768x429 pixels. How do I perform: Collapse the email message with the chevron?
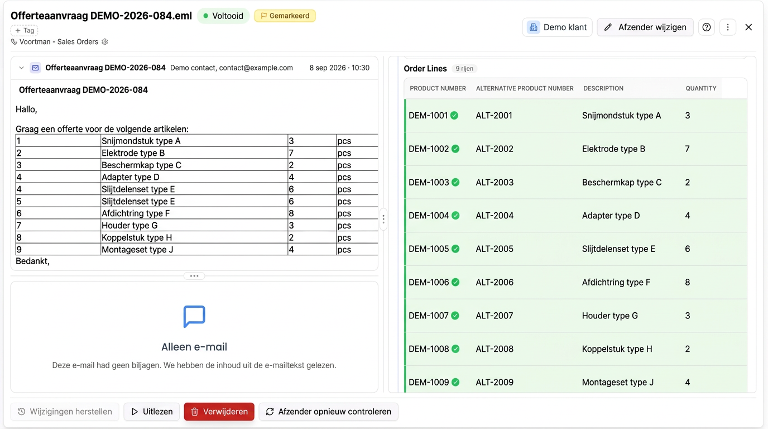point(21,68)
